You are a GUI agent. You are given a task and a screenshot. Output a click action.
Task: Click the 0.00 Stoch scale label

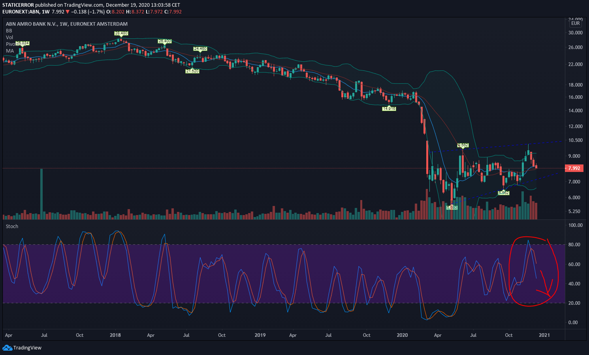(x=573, y=322)
